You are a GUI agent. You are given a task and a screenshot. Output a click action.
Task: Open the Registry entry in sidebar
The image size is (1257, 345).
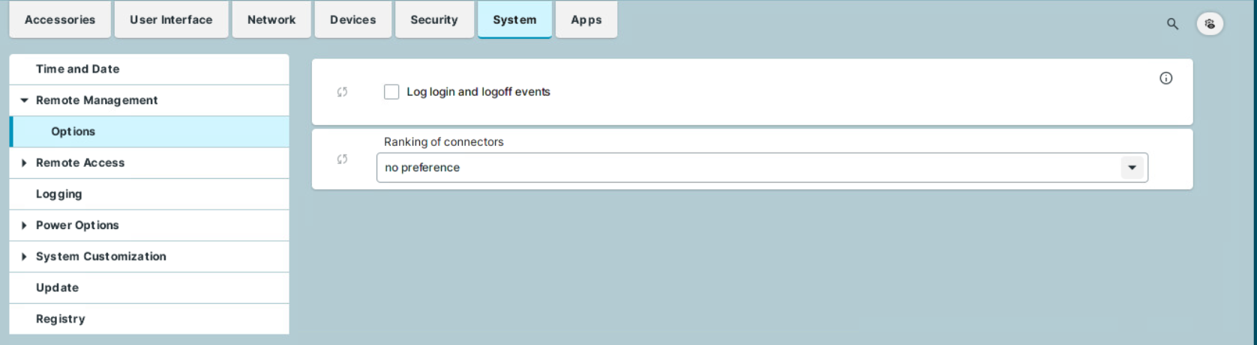click(x=61, y=319)
